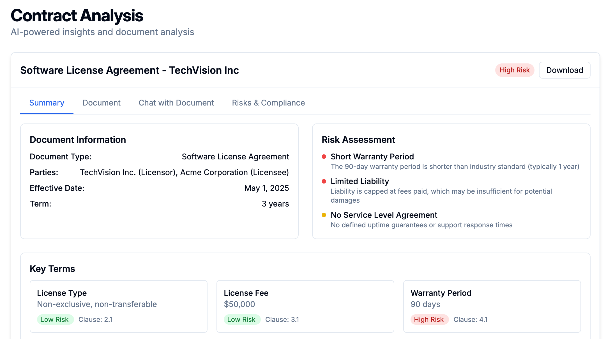Switch to the Document tab
The width and height of the screenshot is (613, 339).
coord(101,103)
